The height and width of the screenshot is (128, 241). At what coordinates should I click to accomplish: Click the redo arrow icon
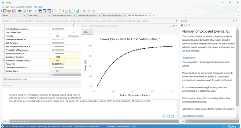(x=35, y=11)
